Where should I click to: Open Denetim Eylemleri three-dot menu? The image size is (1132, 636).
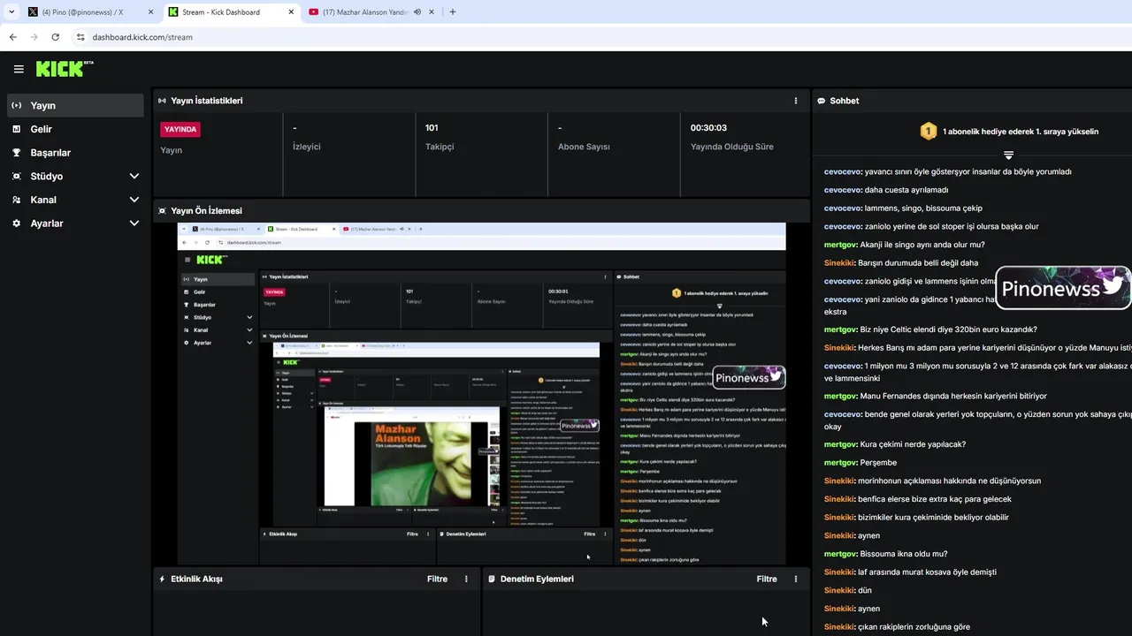click(x=796, y=579)
